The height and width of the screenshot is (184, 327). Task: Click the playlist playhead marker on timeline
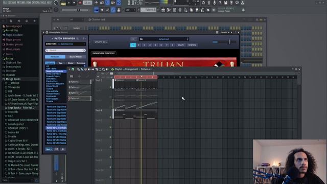point(142,77)
